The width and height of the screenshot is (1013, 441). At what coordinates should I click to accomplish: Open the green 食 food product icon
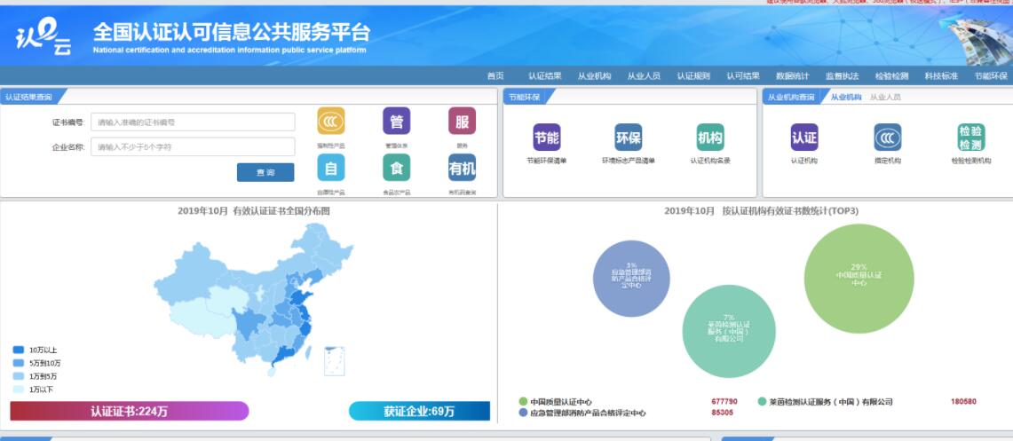tap(396, 167)
